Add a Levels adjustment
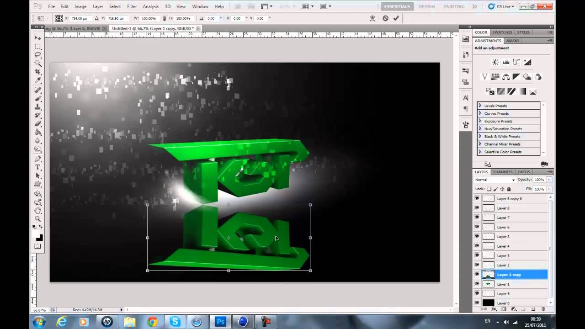585x329 pixels. coord(506,62)
